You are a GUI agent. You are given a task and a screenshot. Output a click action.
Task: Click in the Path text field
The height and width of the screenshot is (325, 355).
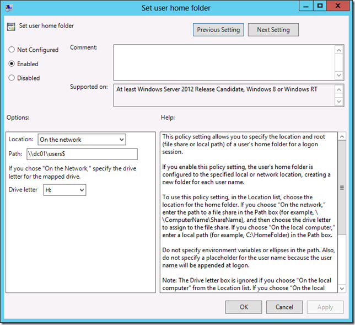pos(88,154)
